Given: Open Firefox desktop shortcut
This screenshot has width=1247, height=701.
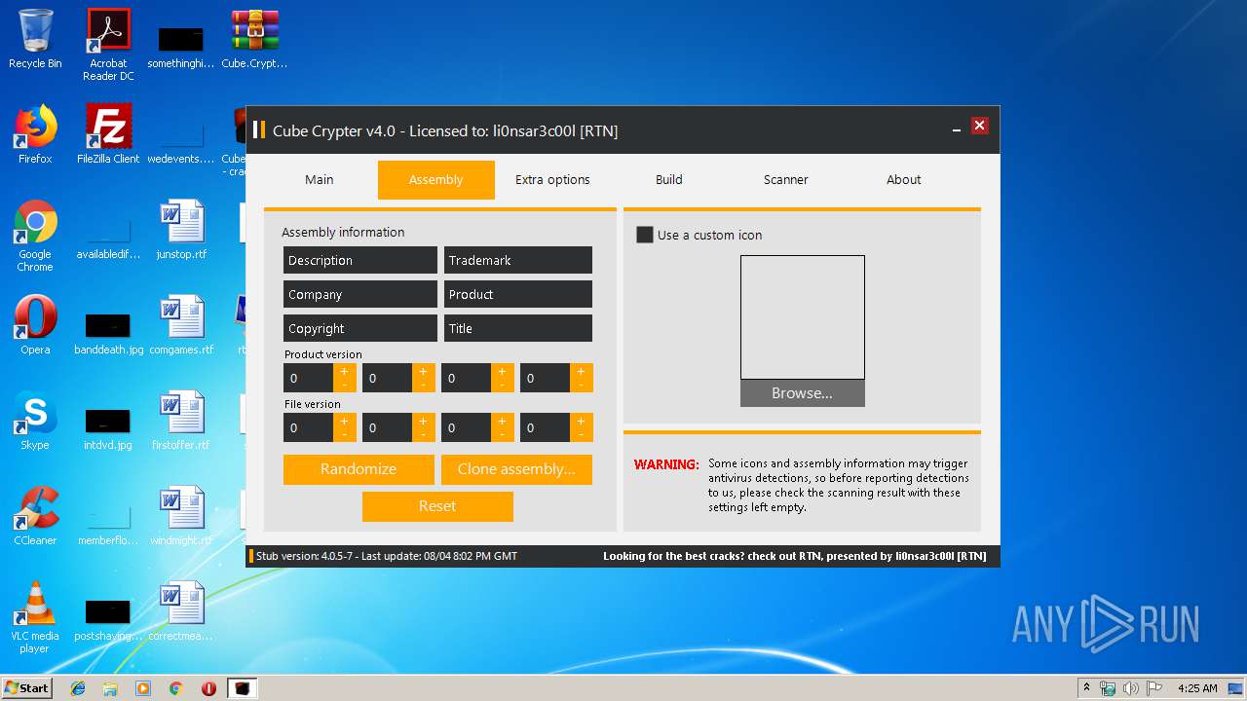Looking at the screenshot, I should click(35, 134).
